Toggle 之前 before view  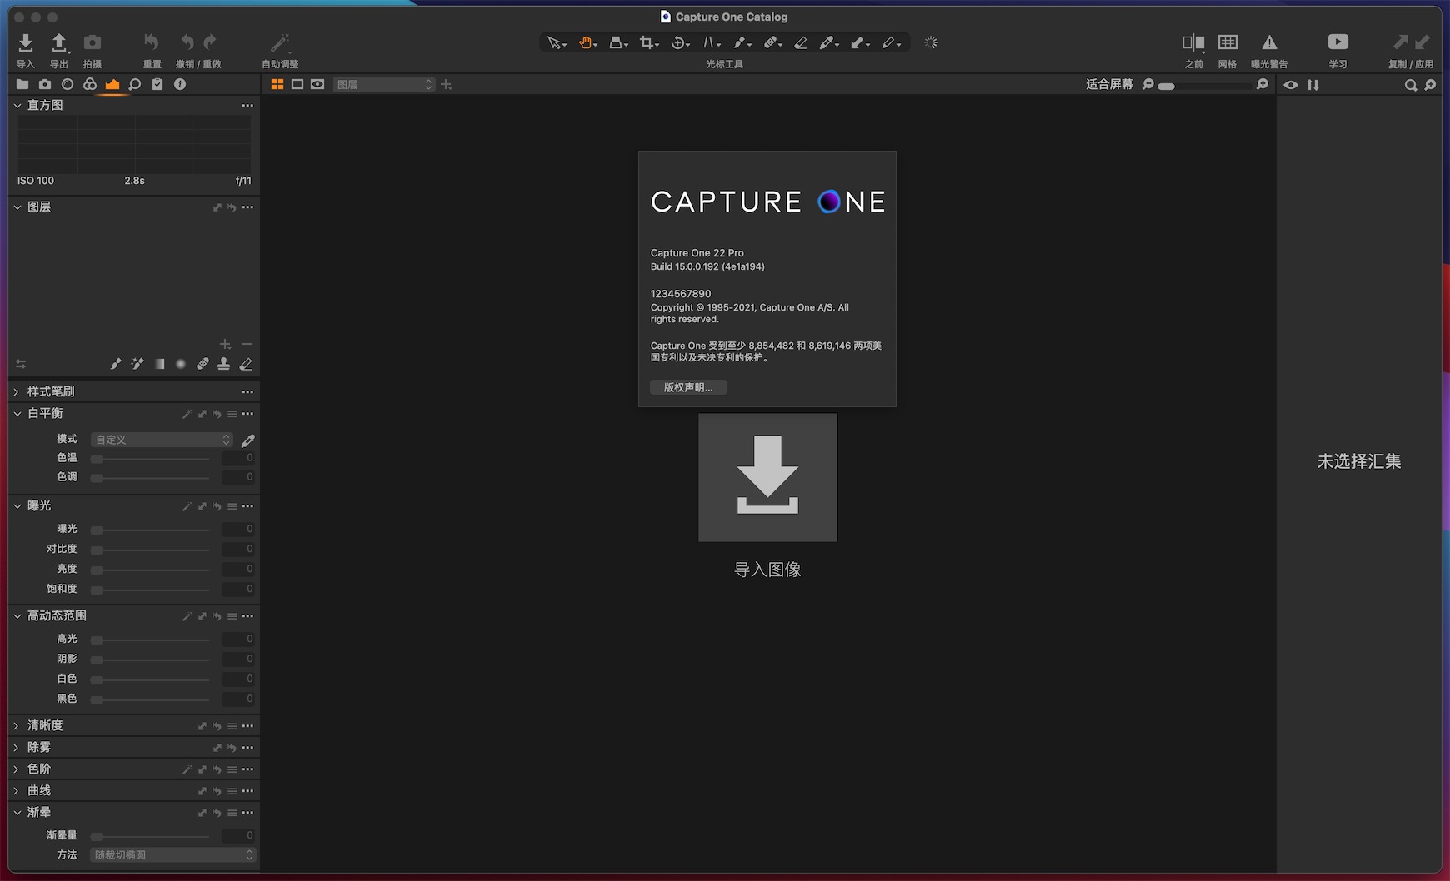click(x=1193, y=42)
